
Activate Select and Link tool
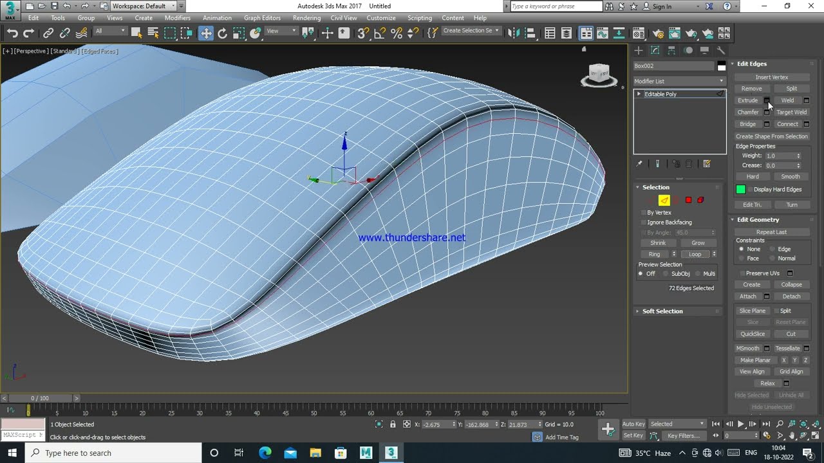(x=48, y=33)
